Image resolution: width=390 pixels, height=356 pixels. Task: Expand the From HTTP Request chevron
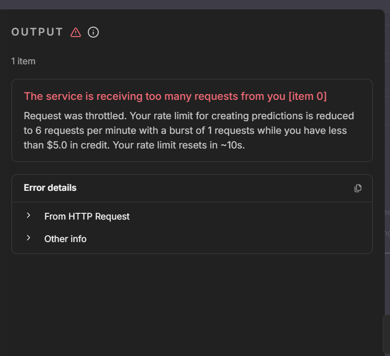tap(29, 215)
